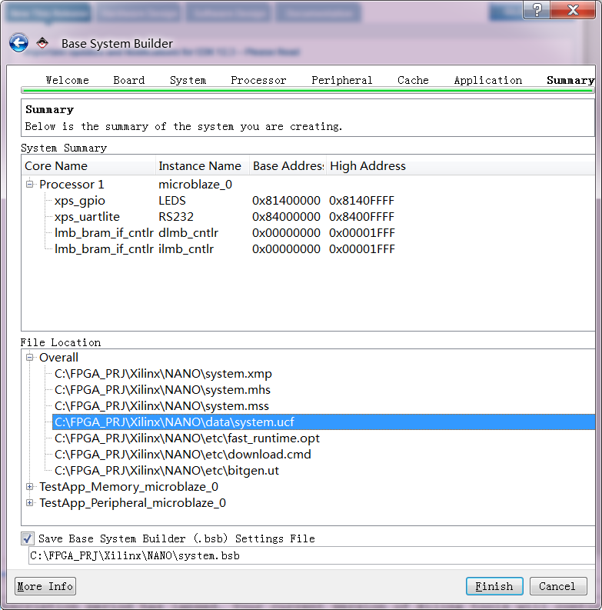
Task: Click the help question mark button
Action: click(x=535, y=9)
